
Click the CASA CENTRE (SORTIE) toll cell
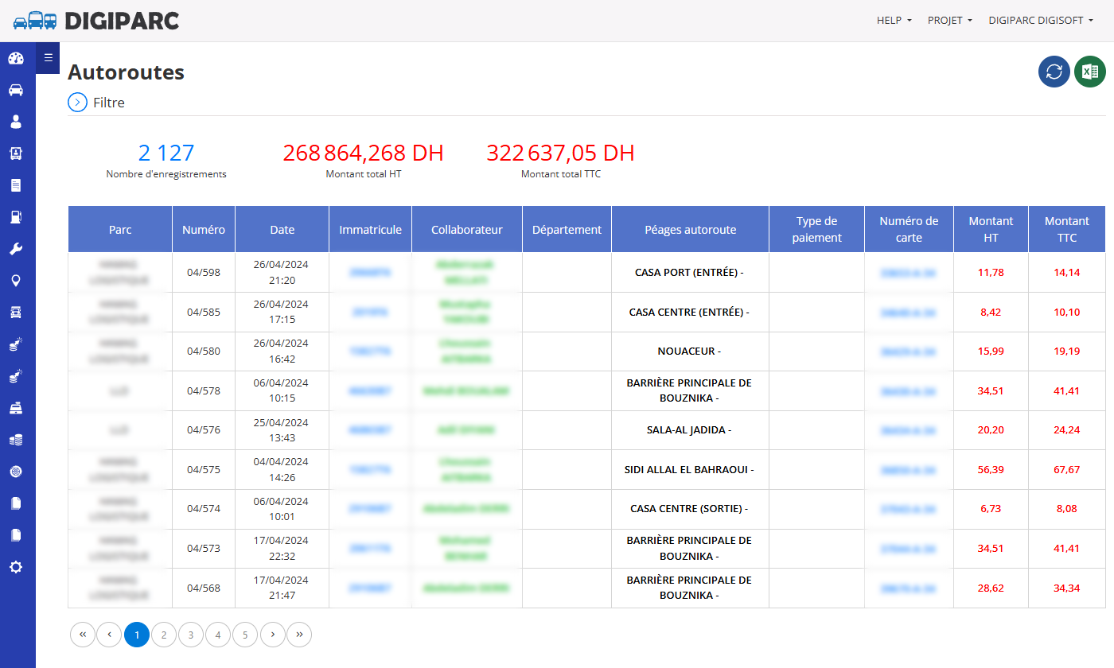click(x=689, y=509)
